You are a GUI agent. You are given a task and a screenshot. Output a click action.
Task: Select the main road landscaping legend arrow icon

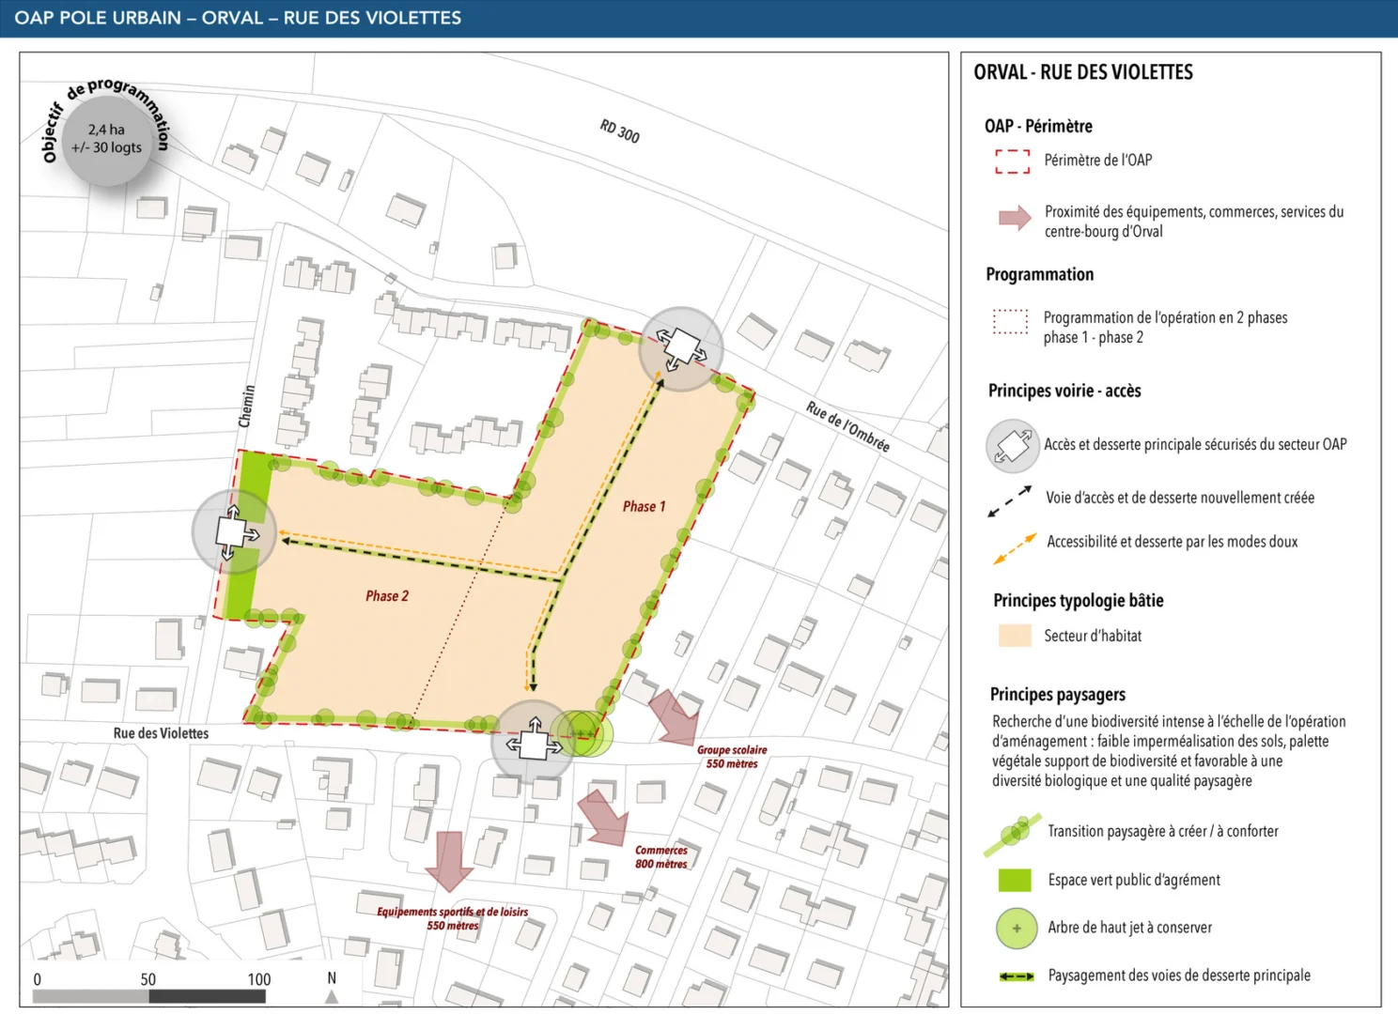tap(1016, 976)
